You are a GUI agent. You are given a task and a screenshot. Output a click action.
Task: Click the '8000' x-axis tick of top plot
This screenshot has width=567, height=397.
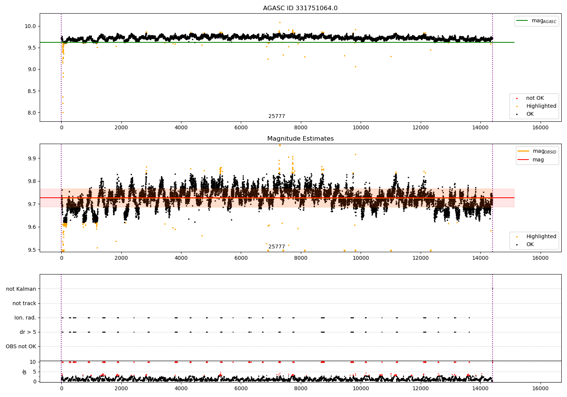click(301, 127)
